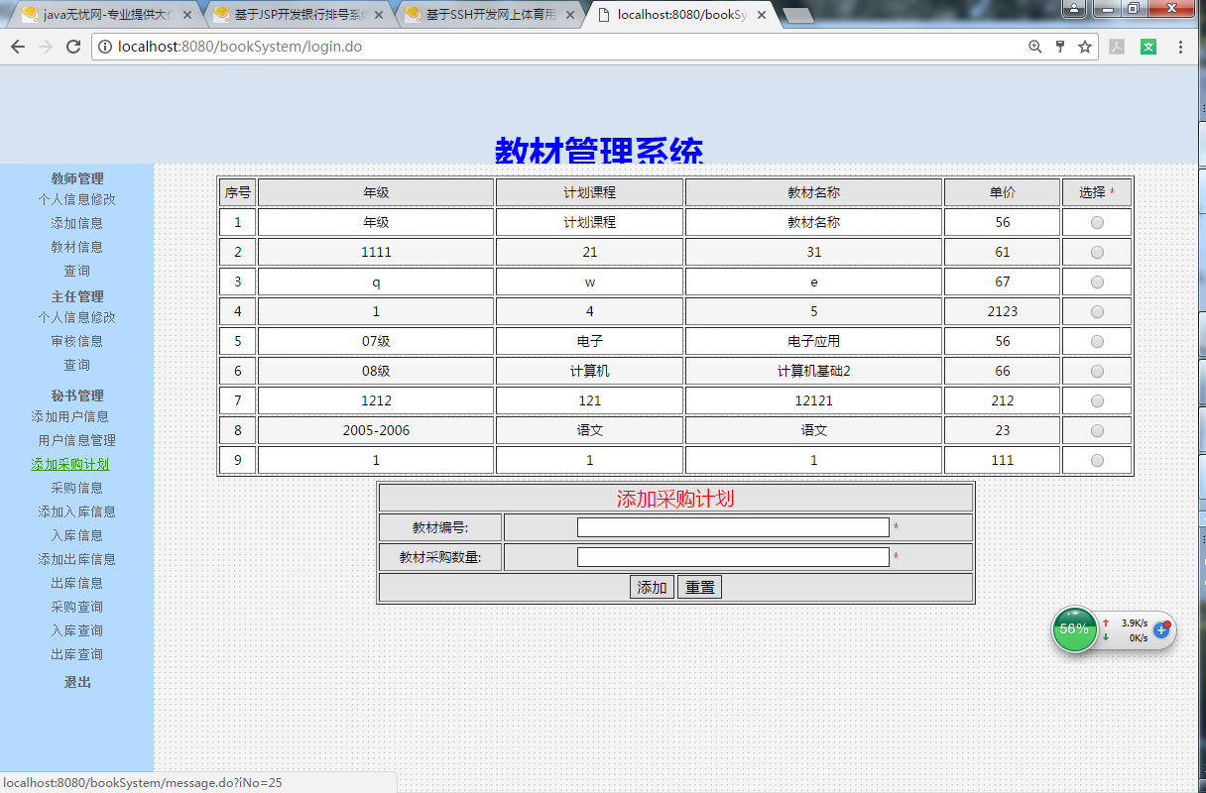
Task: Click the browser forward arrow
Action: pyautogui.click(x=46, y=47)
